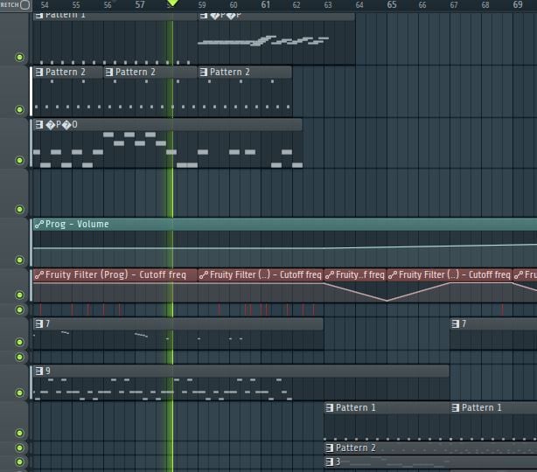Jump to bar 69 in the timeline ruler
Image resolution: width=537 pixels, height=472 pixels.
(x=518, y=4)
